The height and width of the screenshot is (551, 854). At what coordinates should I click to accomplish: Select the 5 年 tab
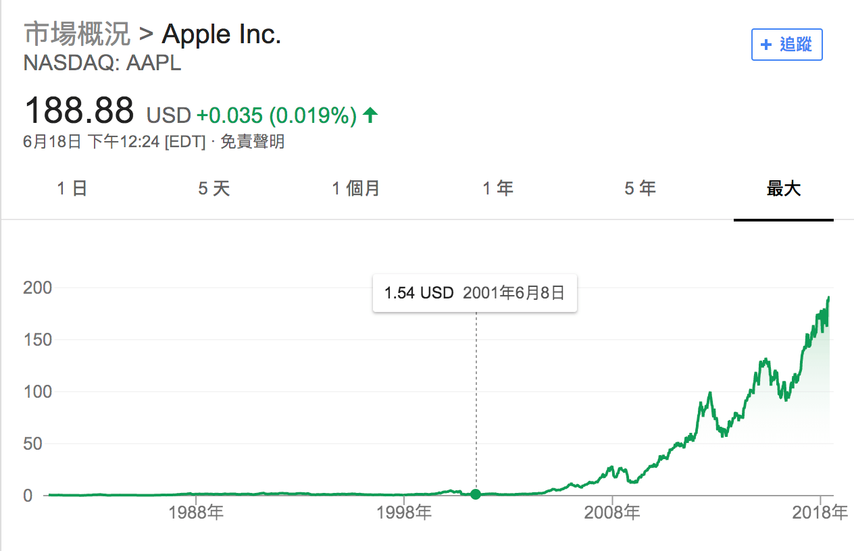[640, 188]
